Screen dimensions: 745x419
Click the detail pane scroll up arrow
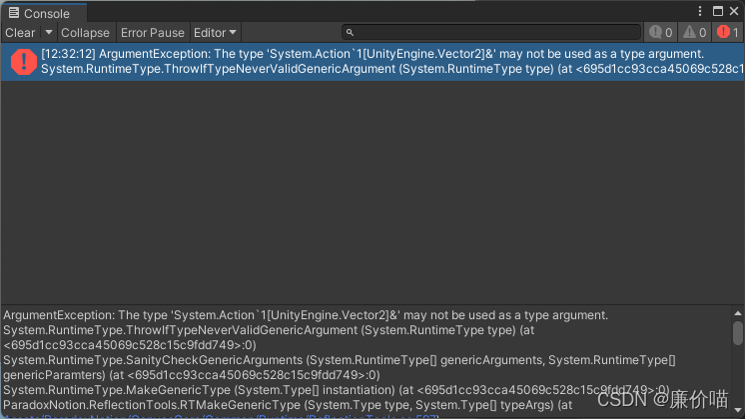[x=737, y=313]
